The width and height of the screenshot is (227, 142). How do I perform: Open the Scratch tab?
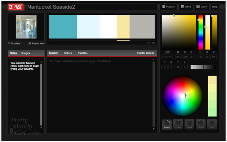[54, 53]
